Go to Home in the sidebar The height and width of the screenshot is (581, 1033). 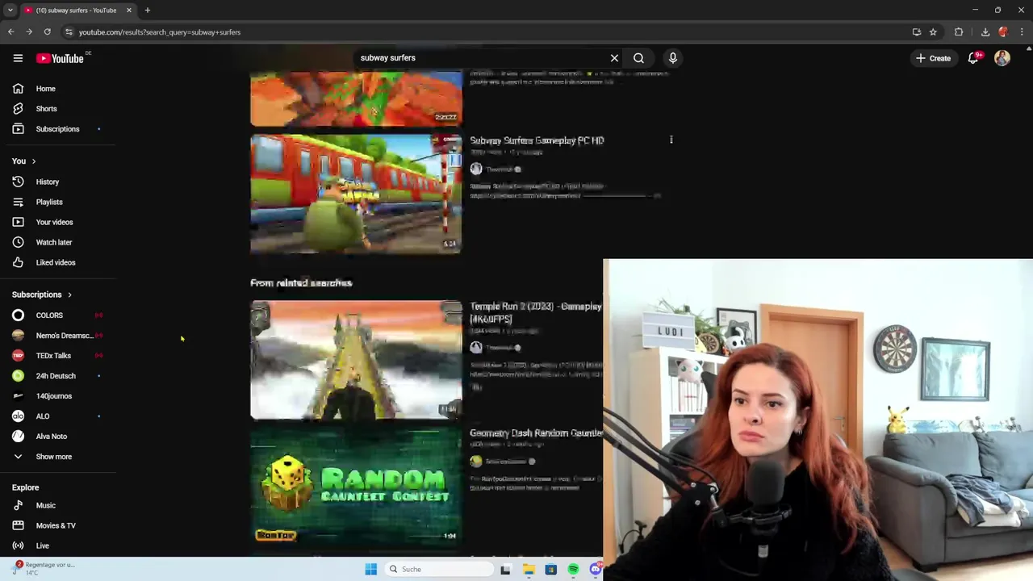coord(58,89)
